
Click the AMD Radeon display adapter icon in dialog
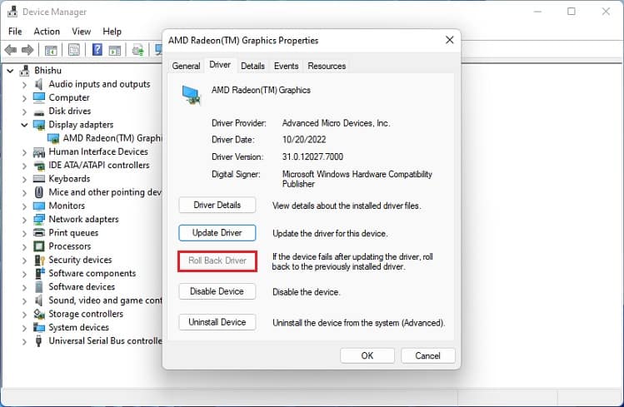(192, 95)
